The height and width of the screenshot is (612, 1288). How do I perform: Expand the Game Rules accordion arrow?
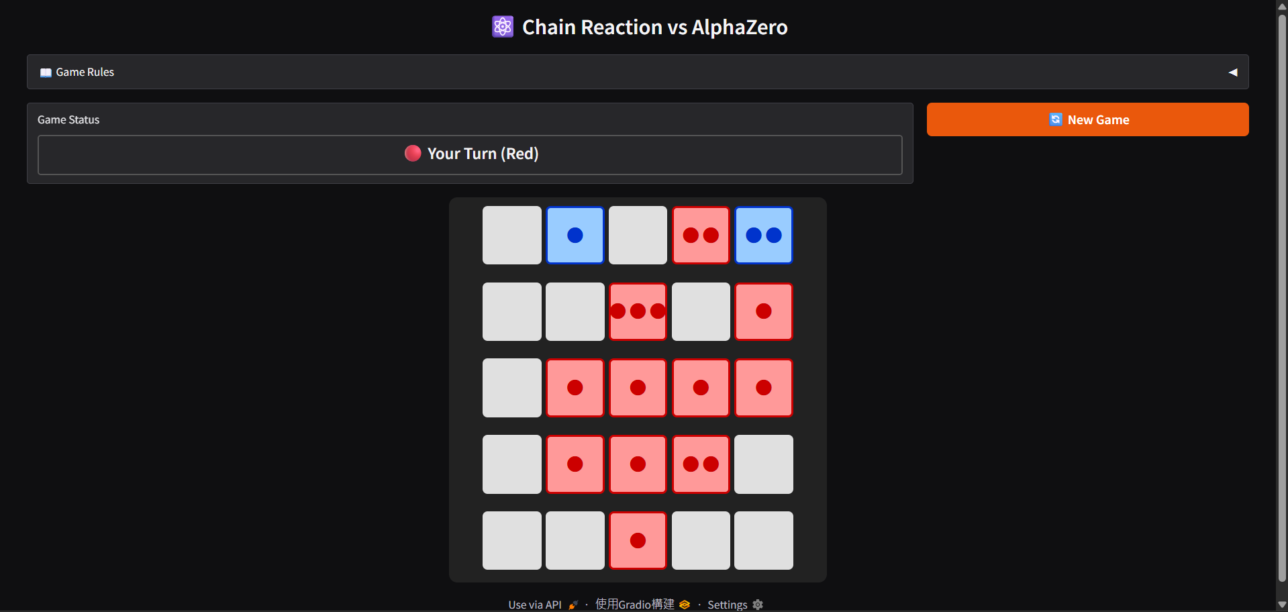1233,72
